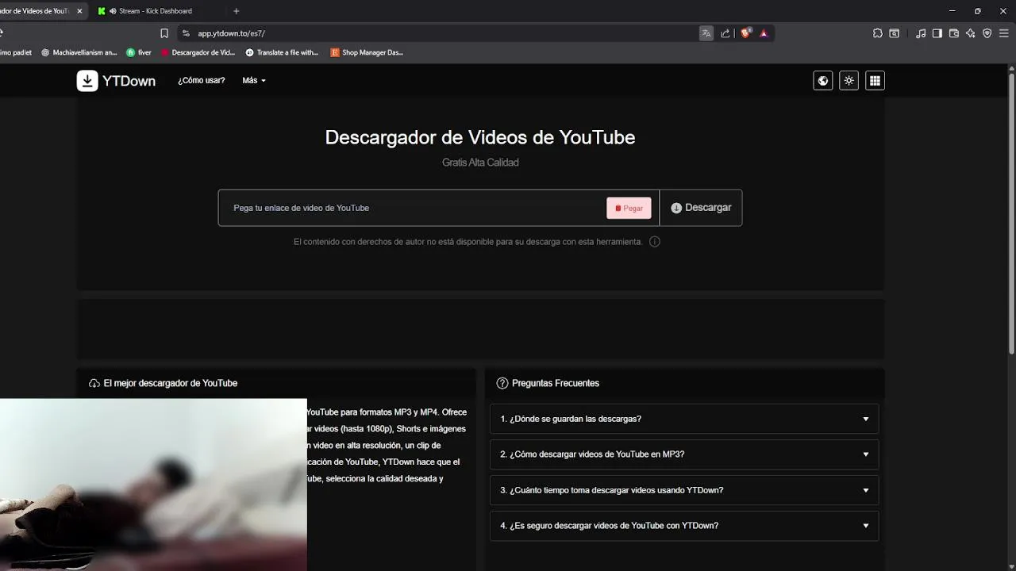
Task: Open site settings icon beside URL
Action: (186, 33)
